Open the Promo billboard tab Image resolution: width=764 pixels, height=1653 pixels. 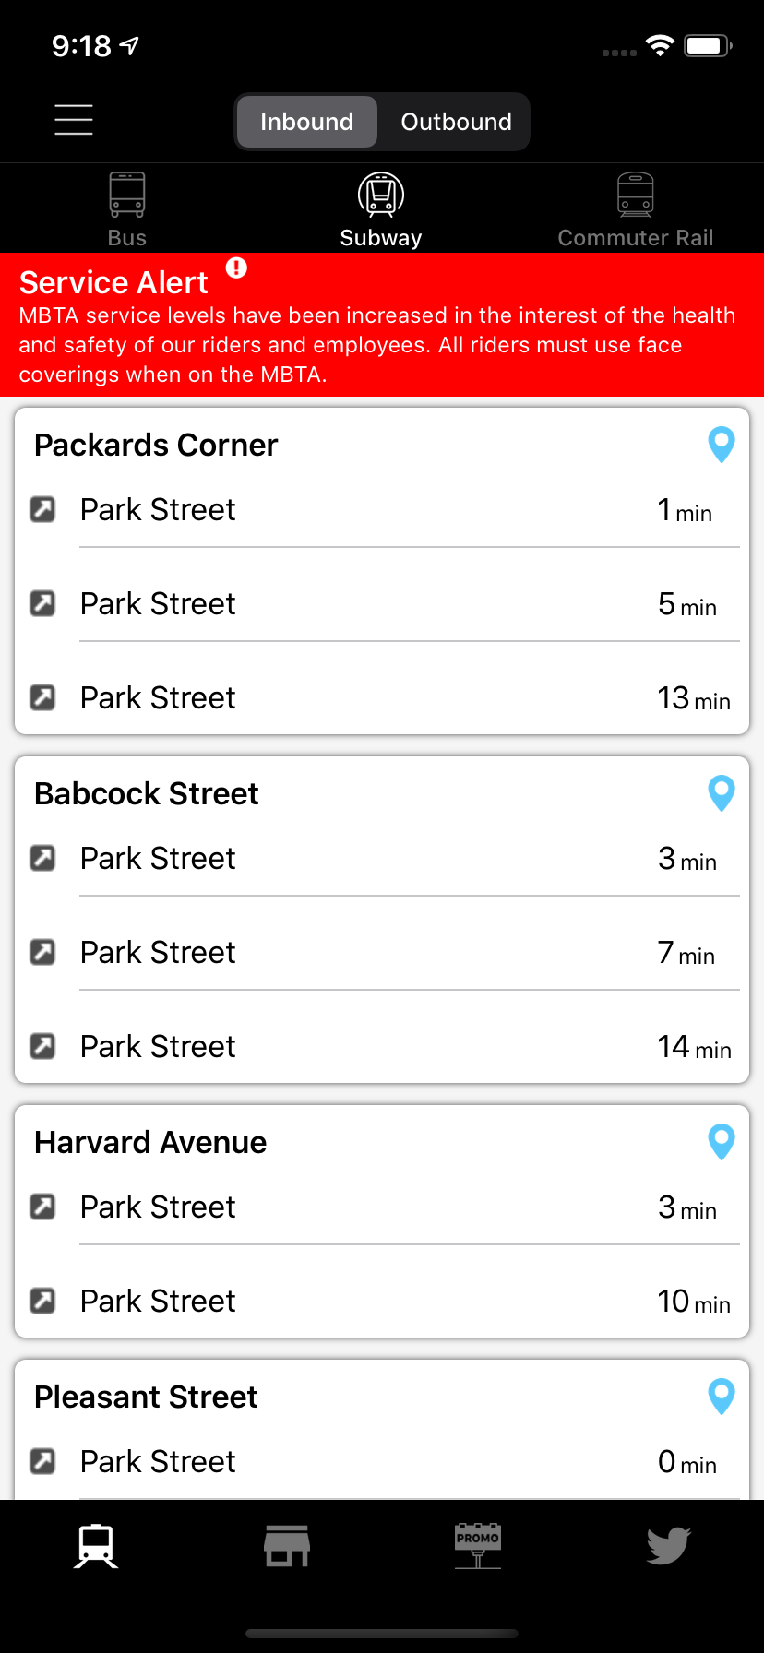coord(478,1545)
